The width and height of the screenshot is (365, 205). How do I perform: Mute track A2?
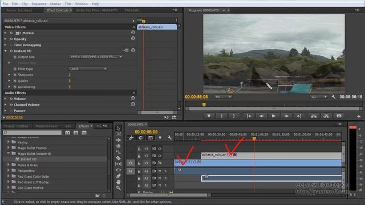160,178
